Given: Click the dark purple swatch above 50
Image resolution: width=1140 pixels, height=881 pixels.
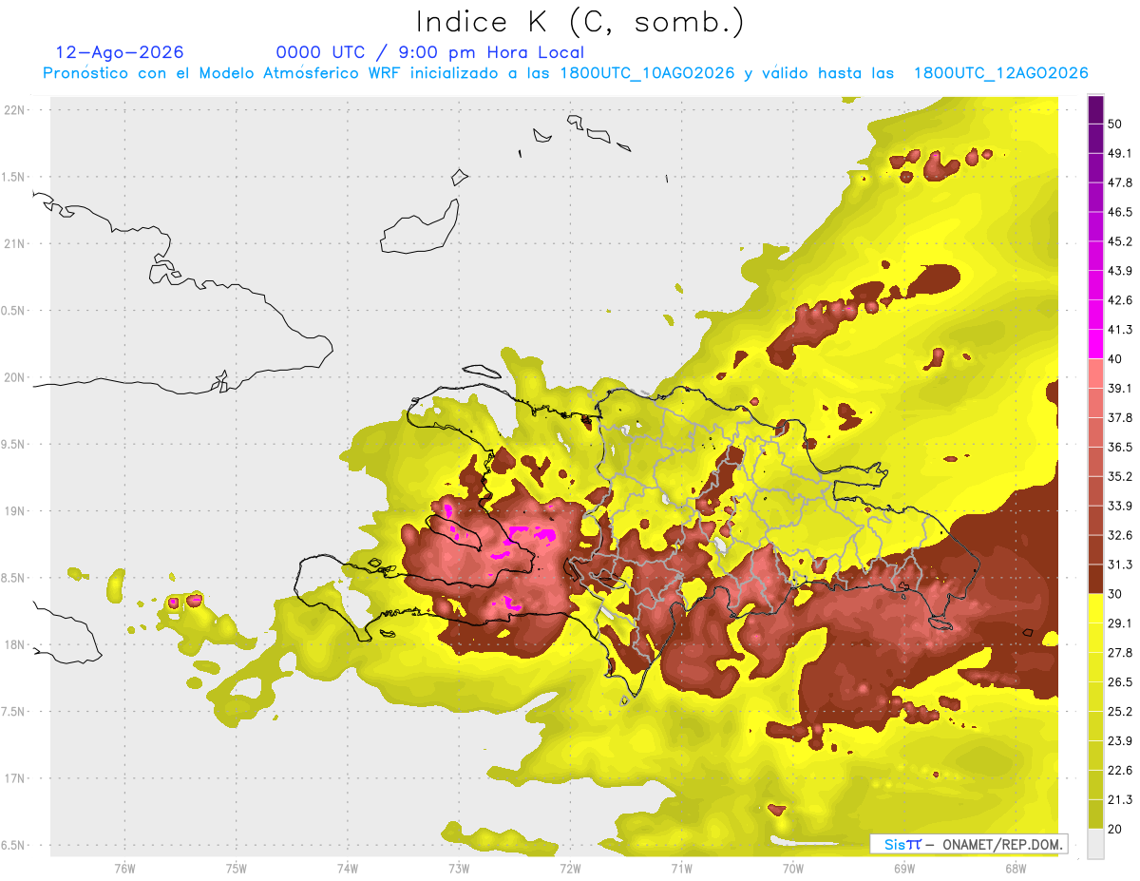Looking at the screenshot, I should (1095, 110).
